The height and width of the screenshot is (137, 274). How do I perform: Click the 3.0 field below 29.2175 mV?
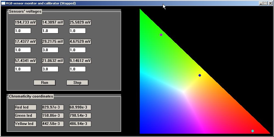(x=50, y=50)
